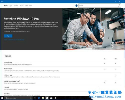Open the Mail app from the taskbar
Image resolution: width=125 pixels, height=100 pixels.
(51, 98)
